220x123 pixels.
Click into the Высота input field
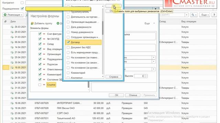(x=139, y=76)
